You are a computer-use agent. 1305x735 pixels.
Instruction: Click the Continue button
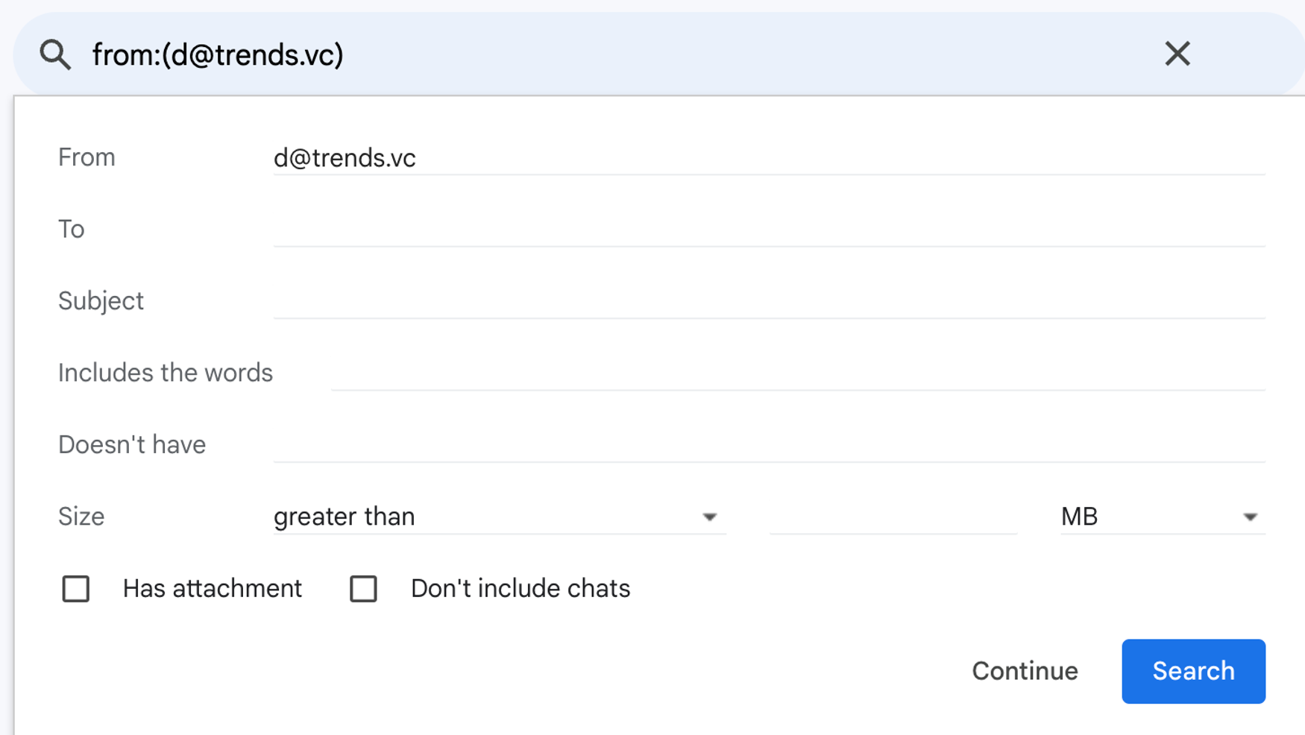click(x=1025, y=671)
